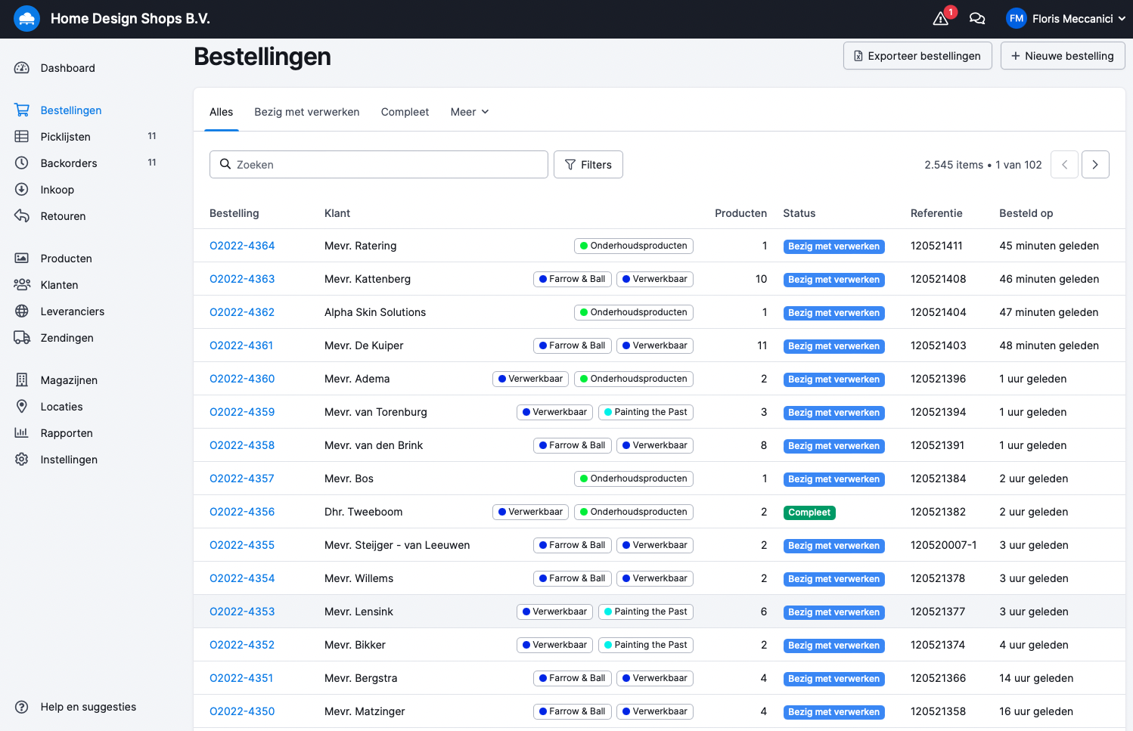Click the alert warning triangle icon
Viewport: 1133px width, 731px height.
pos(941,19)
